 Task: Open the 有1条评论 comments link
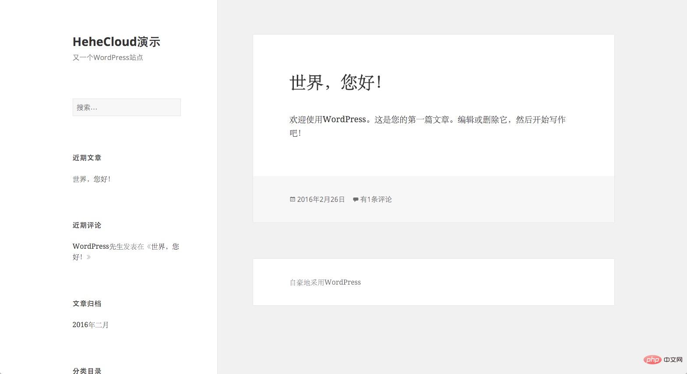coord(376,199)
